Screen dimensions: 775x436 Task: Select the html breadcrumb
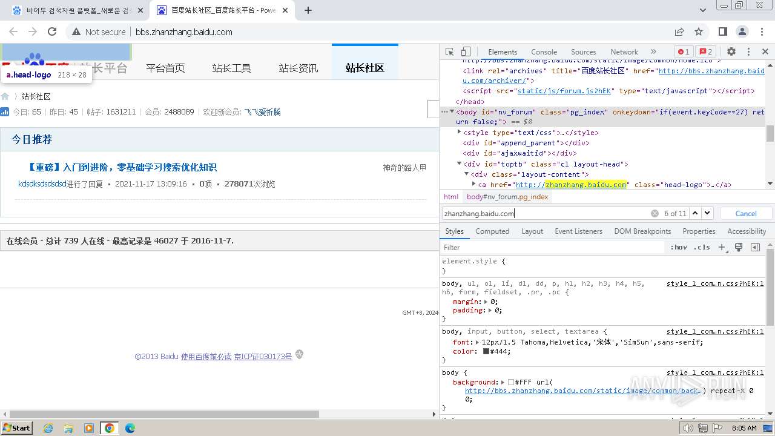click(451, 197)
